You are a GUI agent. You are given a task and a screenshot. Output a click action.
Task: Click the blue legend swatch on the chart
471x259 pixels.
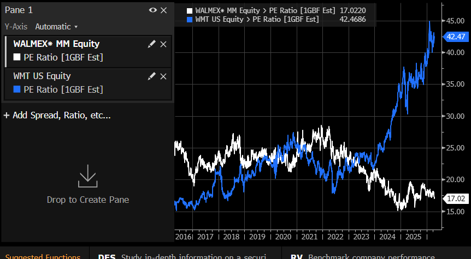point(190,20)
